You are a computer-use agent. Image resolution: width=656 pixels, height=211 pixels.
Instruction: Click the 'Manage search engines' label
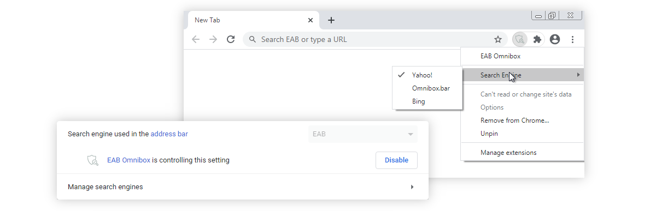pyautogui.click(x=106, y=187)
